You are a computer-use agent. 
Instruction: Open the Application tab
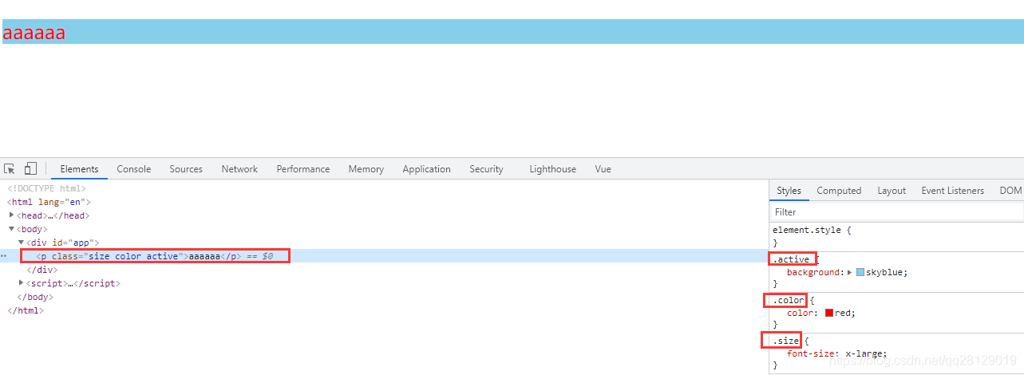(426, 169)
